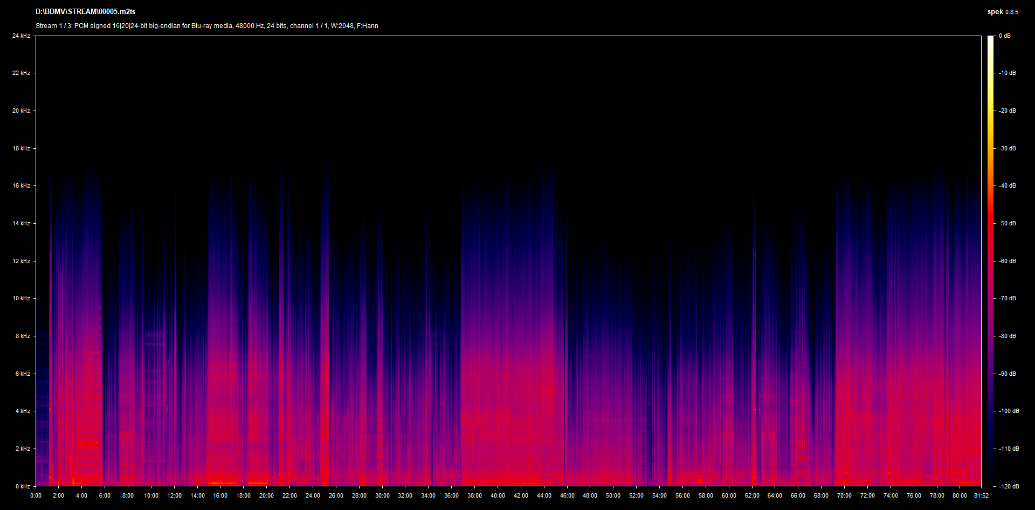Click the 72:00 time axis marker

pyautogui.click(x=867, y=495)
